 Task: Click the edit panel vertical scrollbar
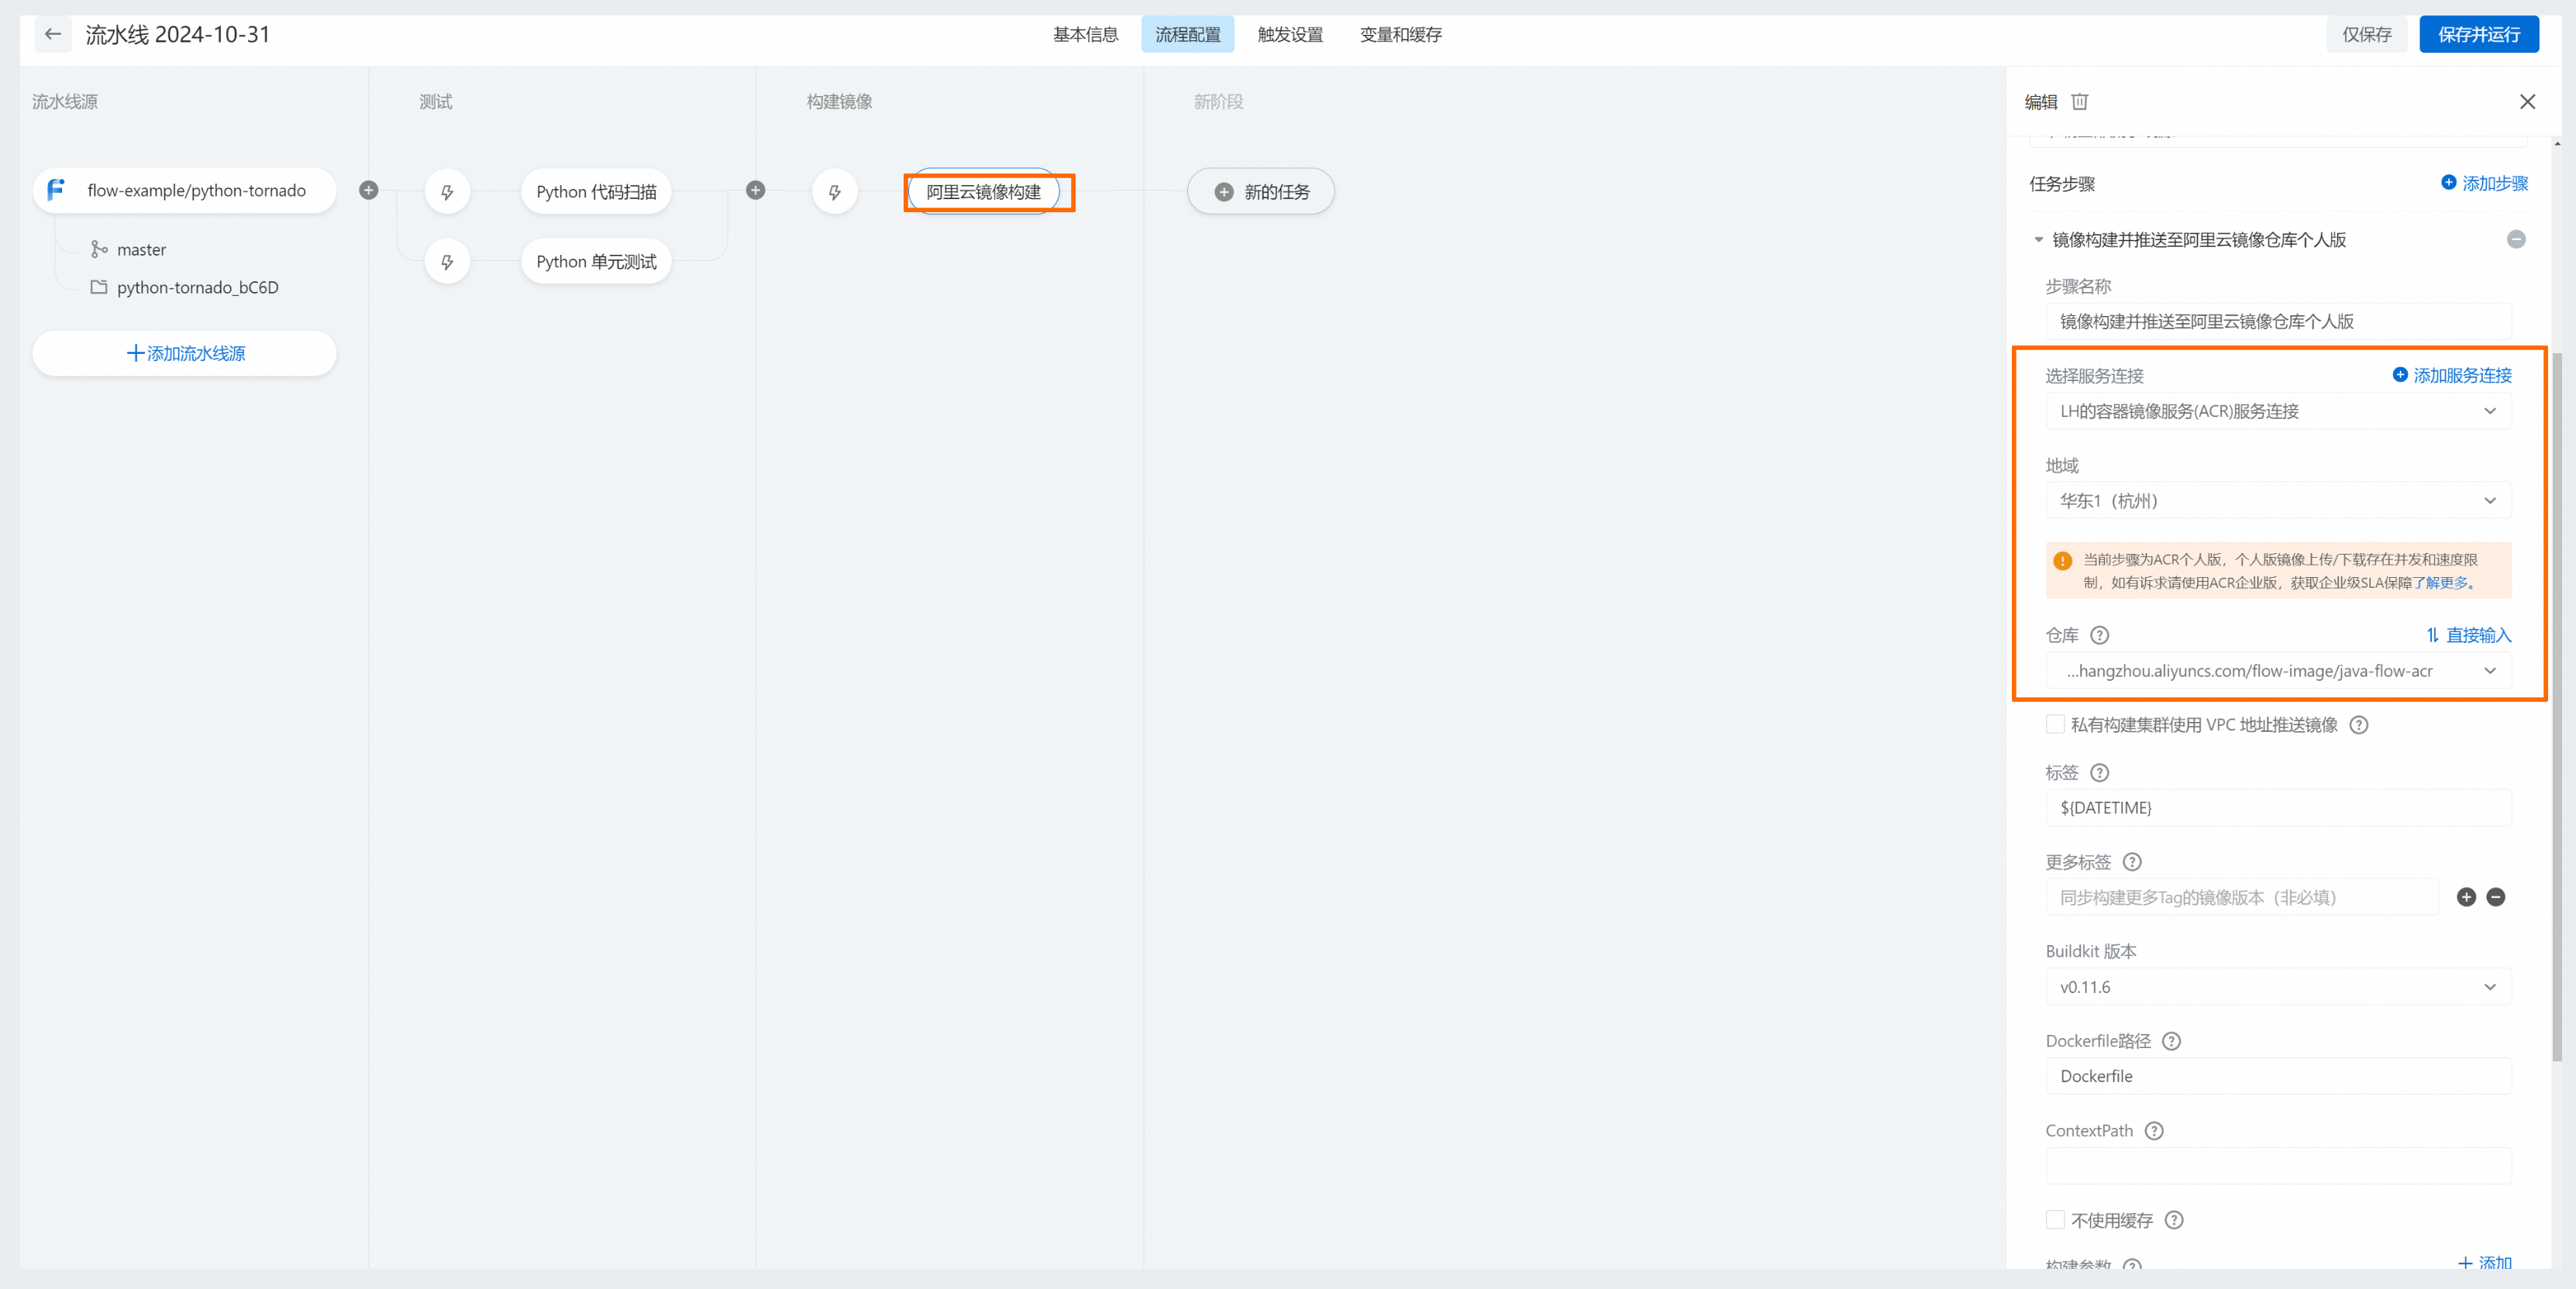[2557, 706]
